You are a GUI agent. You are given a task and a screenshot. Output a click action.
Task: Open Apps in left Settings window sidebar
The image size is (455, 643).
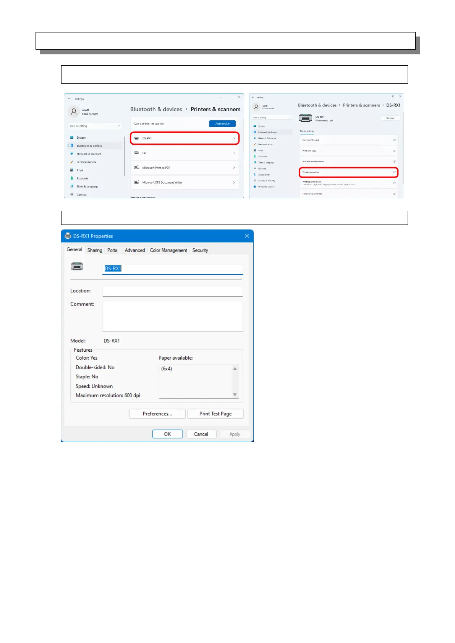point(80,170)
